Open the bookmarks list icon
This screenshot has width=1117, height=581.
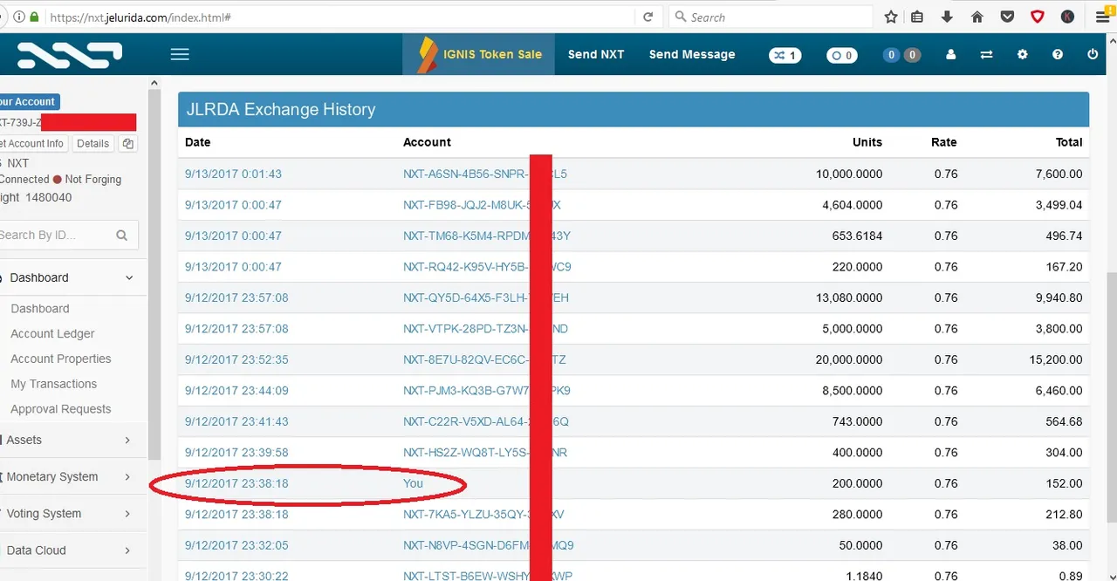(917, 17)
